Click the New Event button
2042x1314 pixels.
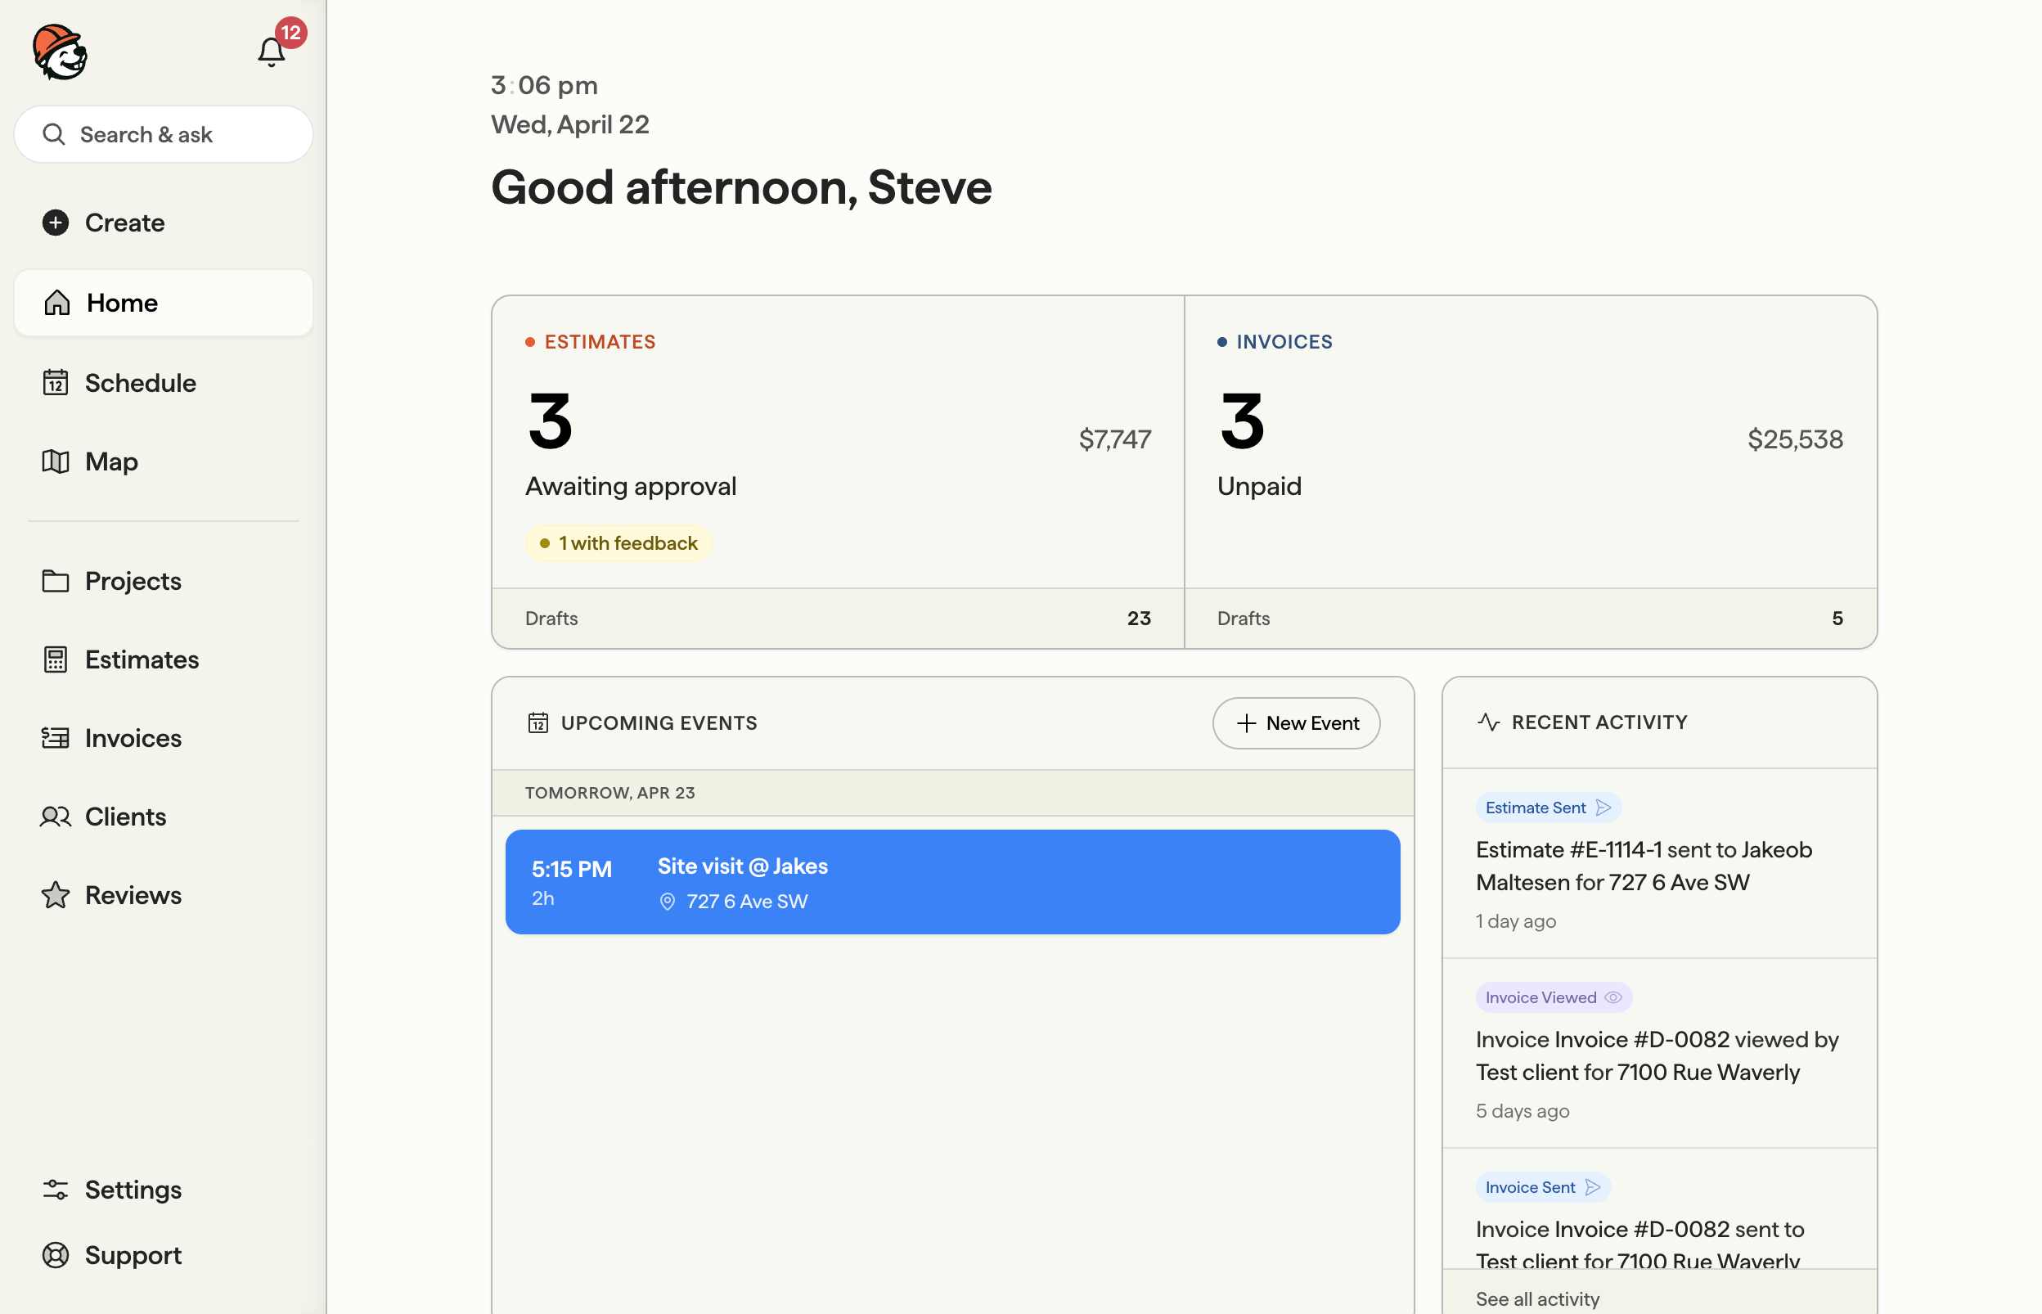(x=1296, y=723)
